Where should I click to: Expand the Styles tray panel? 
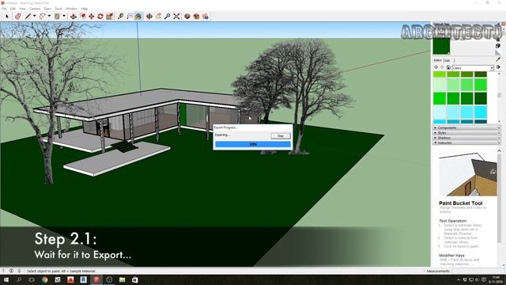pyautogui.click(x=466, y=133)
